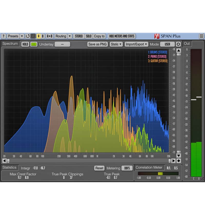
Task: Click the Max Crest Factor label
Action: click(23, 174)
